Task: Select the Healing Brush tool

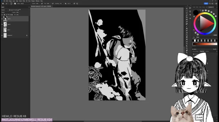Action: [x=187, y=24]
